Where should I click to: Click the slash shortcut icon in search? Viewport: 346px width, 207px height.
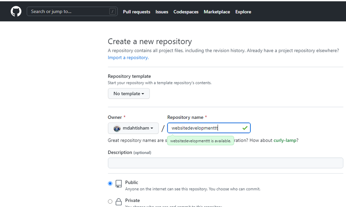tap(113, 11)
